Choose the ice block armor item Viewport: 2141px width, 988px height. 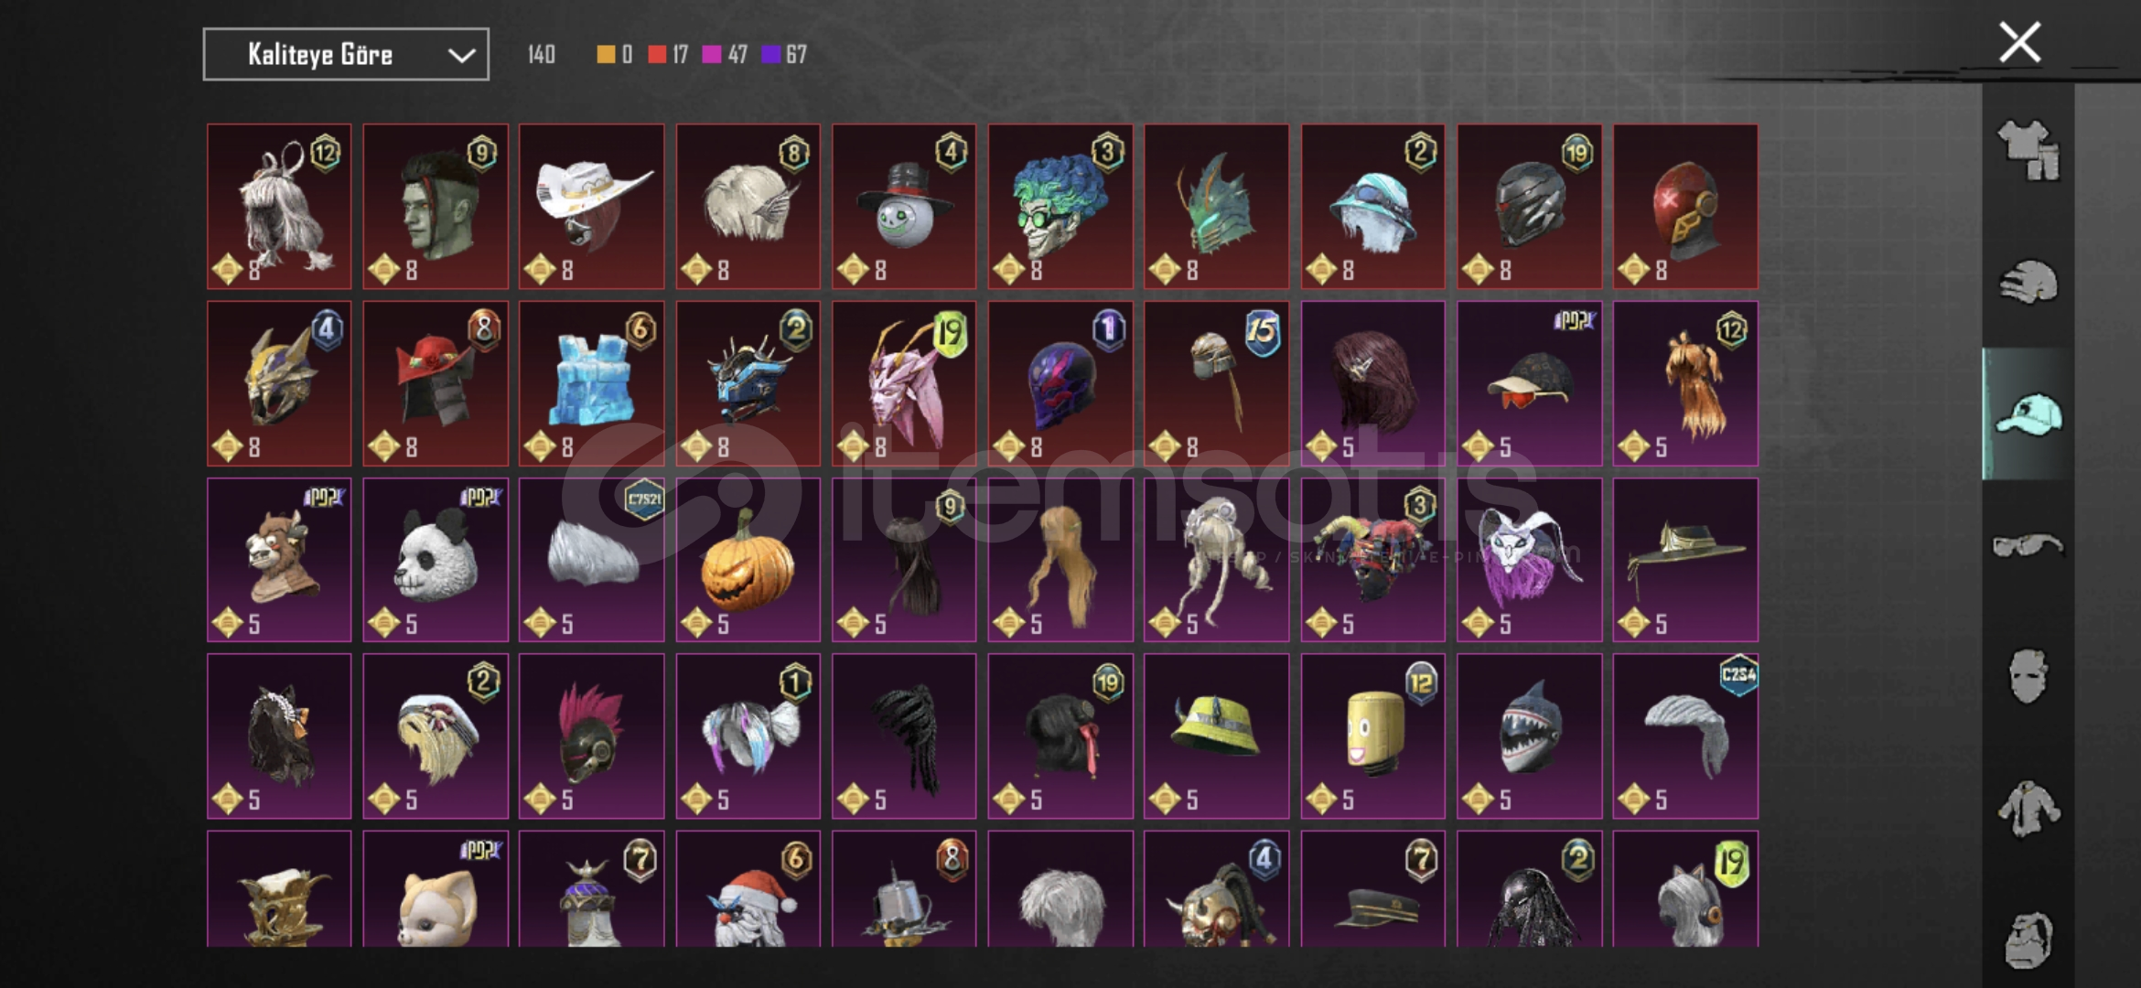tap(592, 383)
